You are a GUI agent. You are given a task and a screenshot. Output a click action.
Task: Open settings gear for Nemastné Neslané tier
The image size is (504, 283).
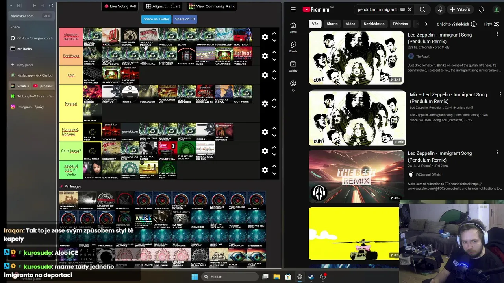click(x=265, y=132)
